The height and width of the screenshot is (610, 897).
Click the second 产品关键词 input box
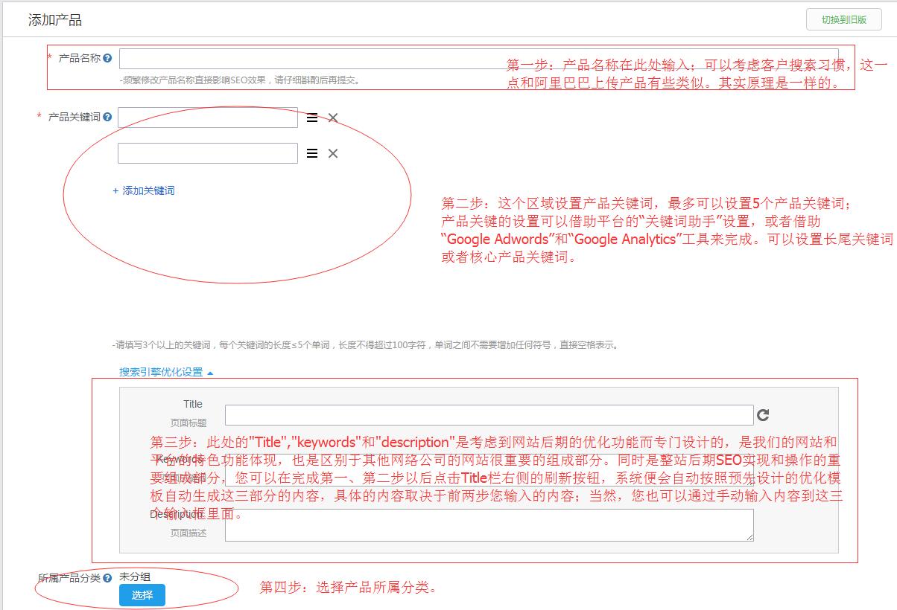tap(208, 153)
